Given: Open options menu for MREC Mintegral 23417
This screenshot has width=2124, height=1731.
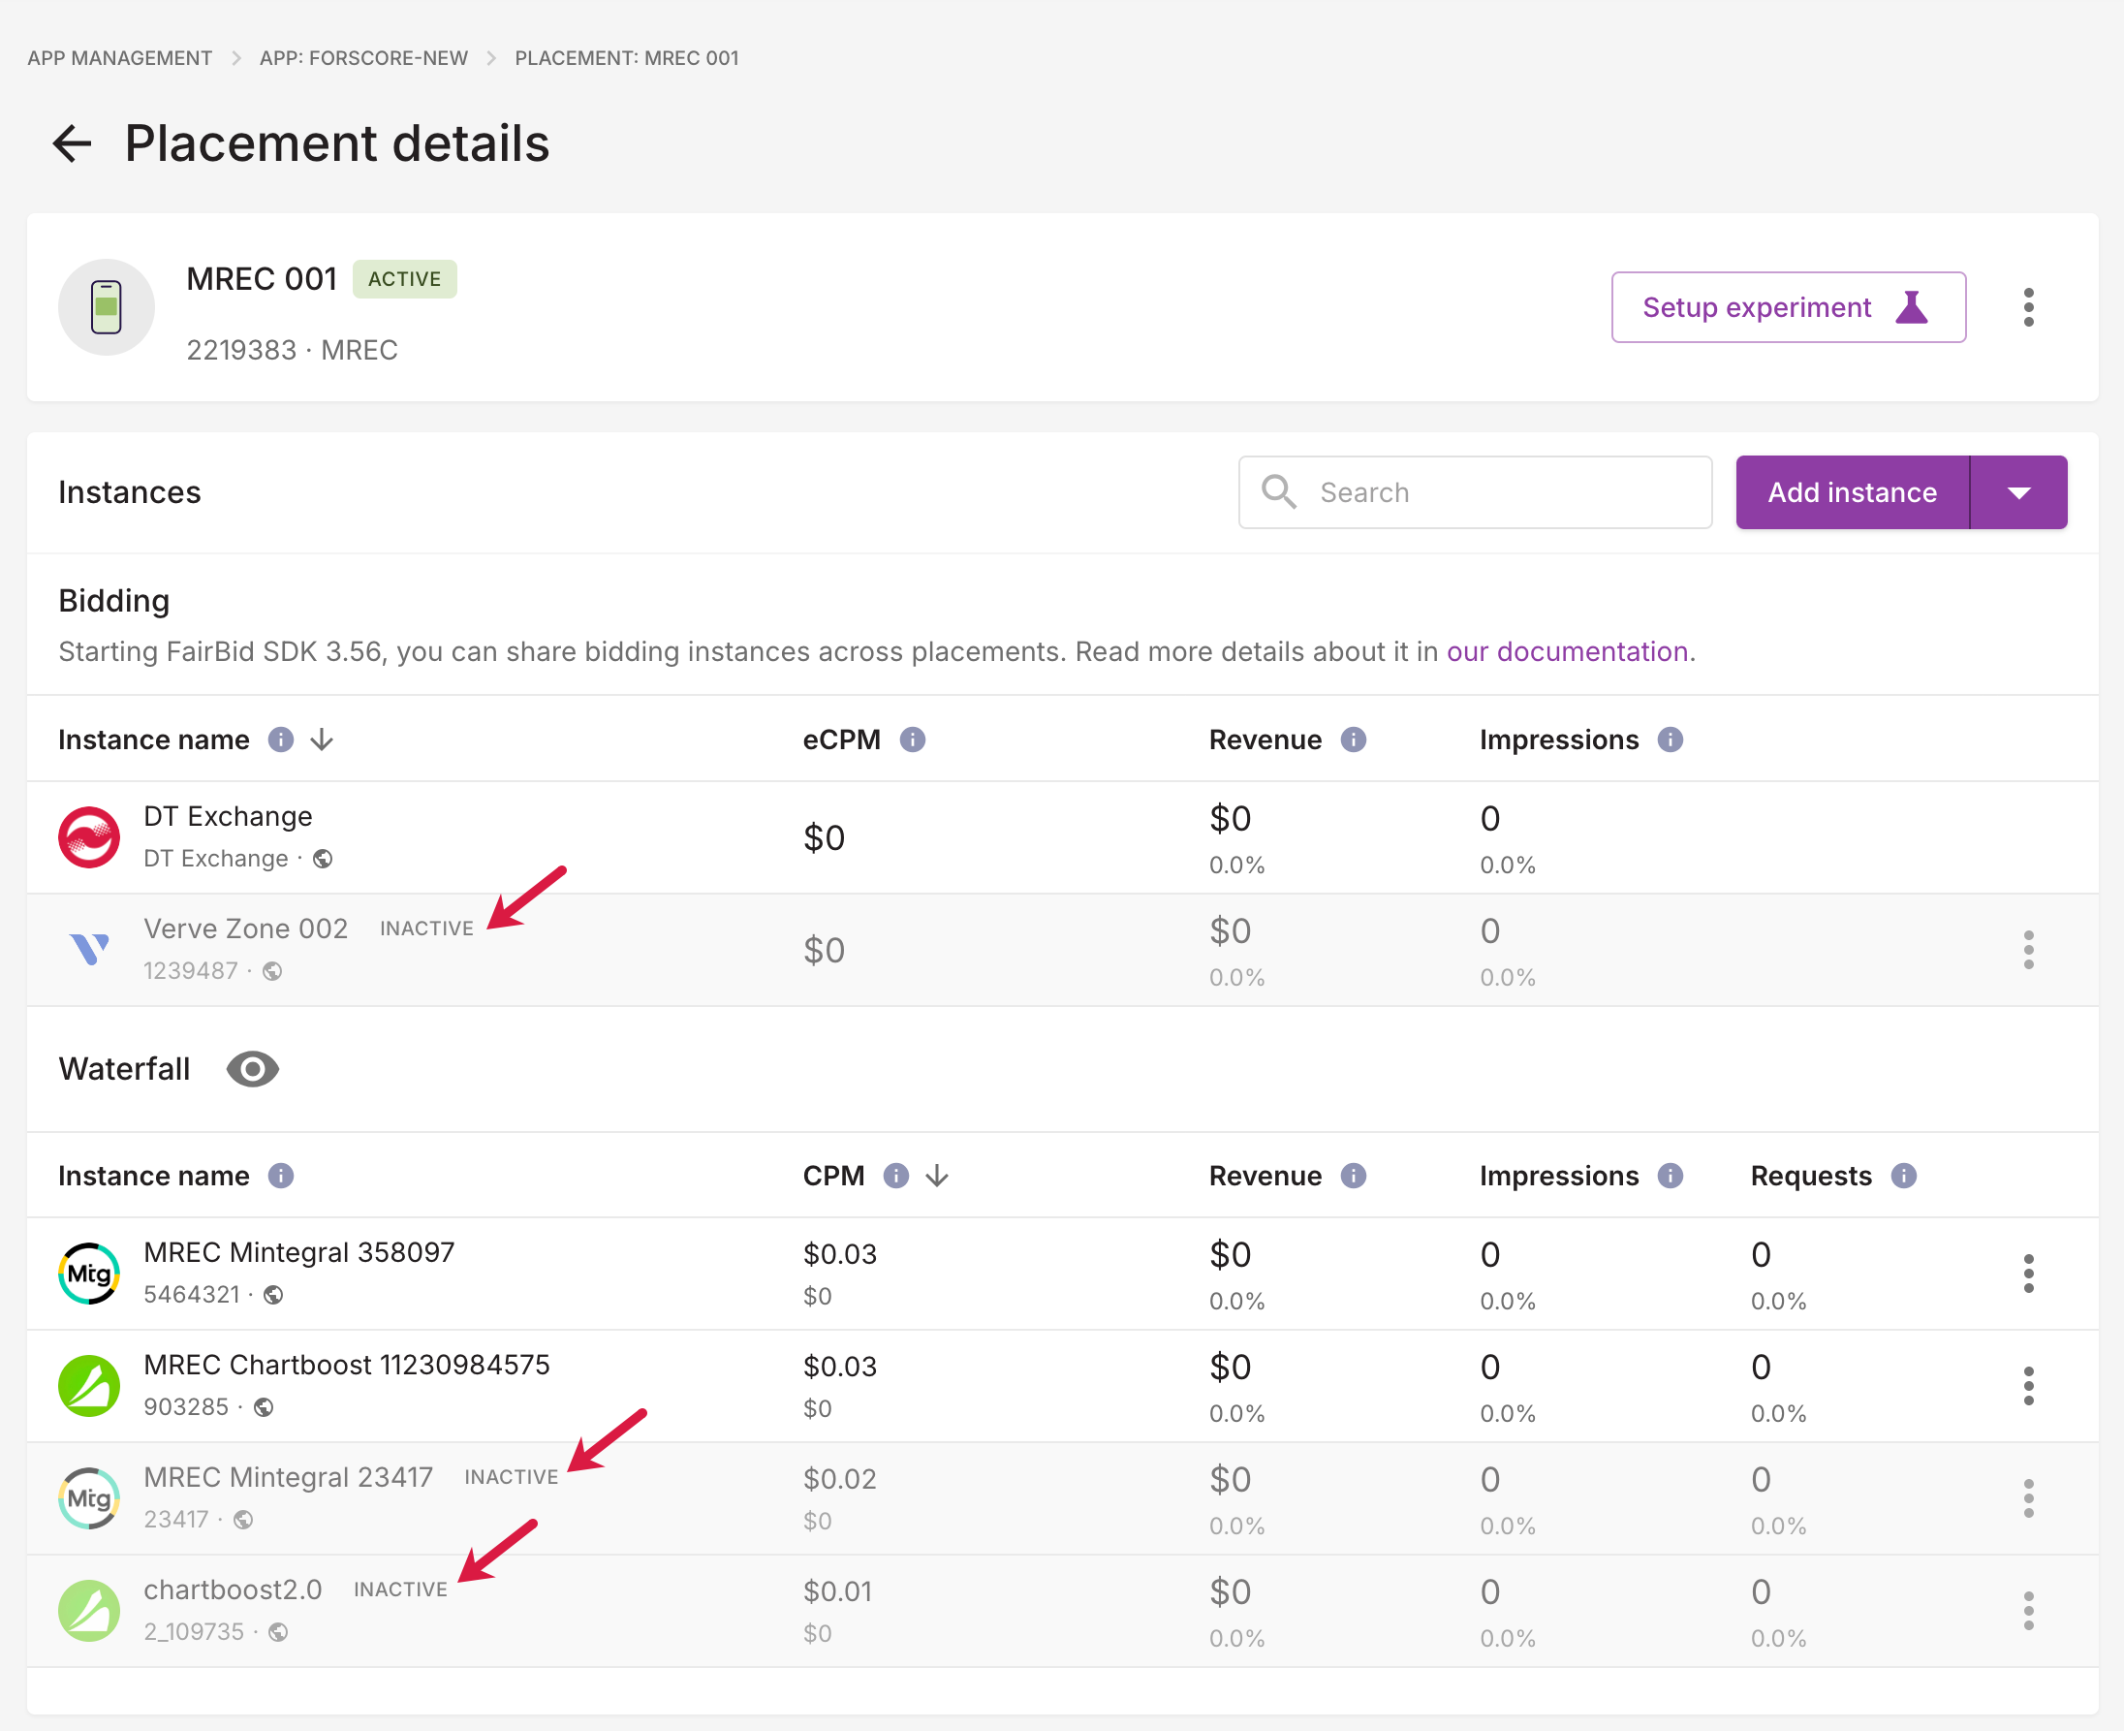Looking at the screenshot, I should [x=2027, y=1498].
